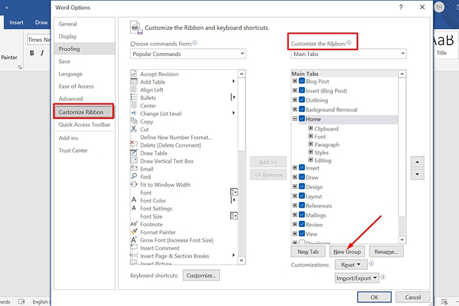Uncheck the Insert (Blog Post) checkbox

pyautogui.click(x=302, y=91)
